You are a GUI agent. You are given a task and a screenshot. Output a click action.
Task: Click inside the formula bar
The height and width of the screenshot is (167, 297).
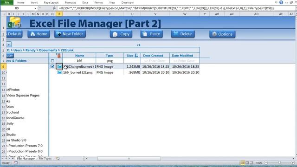176,8
